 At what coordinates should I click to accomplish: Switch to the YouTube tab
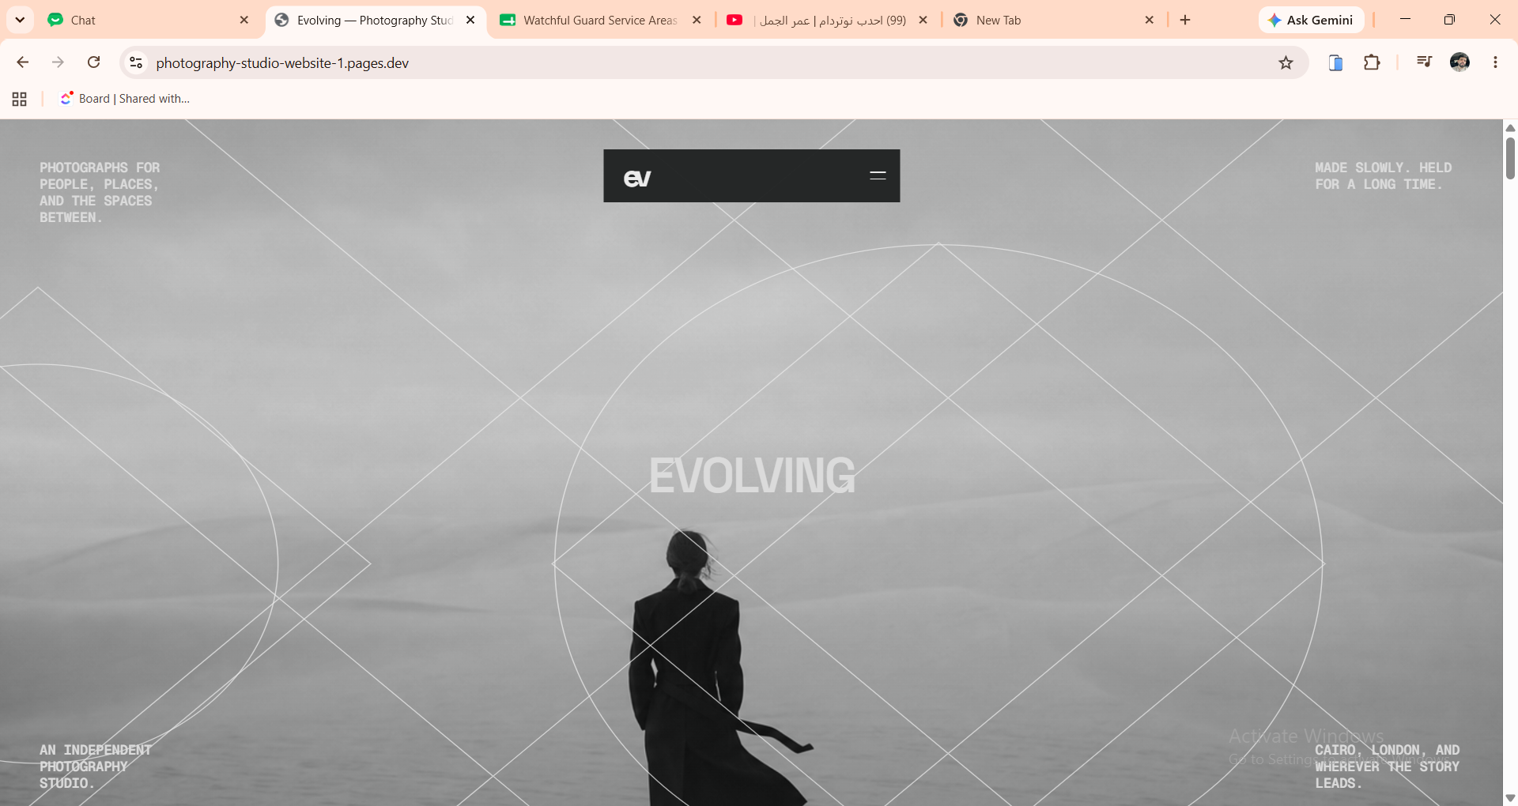tap(827, 20)
